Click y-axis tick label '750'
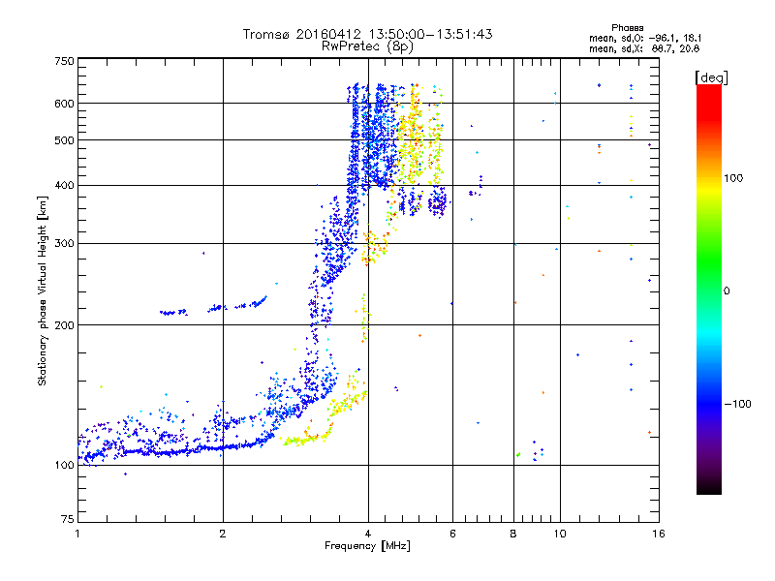775x581 pixels. (x=64, y=61)
